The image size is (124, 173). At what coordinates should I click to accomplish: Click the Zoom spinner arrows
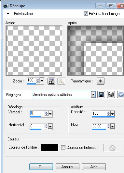point(38,80)
